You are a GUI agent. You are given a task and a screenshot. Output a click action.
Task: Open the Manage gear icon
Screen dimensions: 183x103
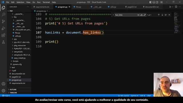(x=3, y=90)
